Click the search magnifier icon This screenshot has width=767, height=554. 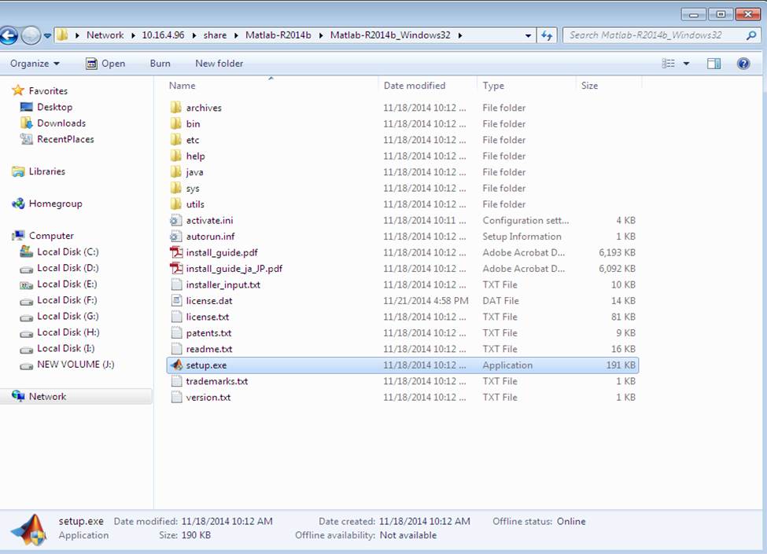[751, 35]
